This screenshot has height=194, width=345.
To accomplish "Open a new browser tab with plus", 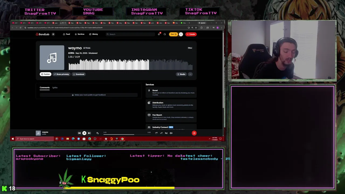I will [189, 23].
